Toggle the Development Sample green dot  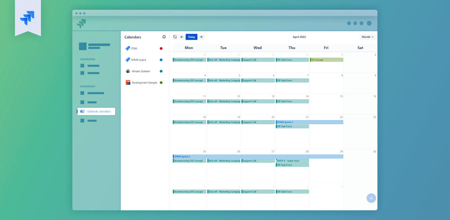161,83
